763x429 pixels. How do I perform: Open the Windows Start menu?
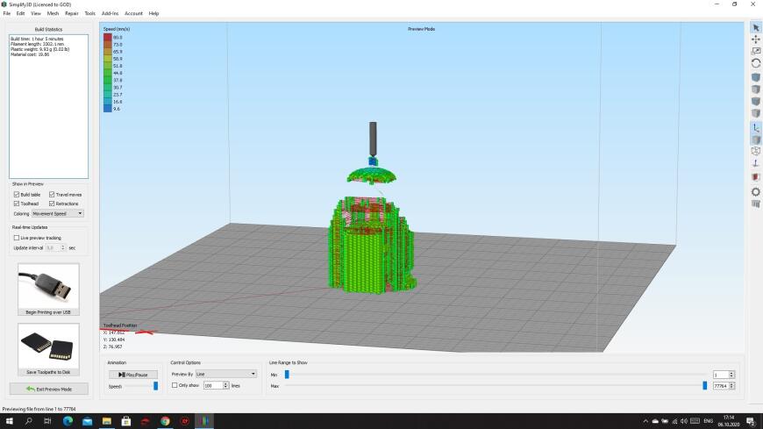point(9,421)
